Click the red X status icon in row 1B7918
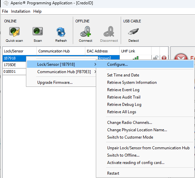 coord(164,58)
